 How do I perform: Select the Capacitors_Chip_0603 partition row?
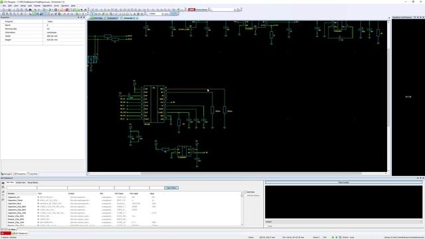point(17,206)
